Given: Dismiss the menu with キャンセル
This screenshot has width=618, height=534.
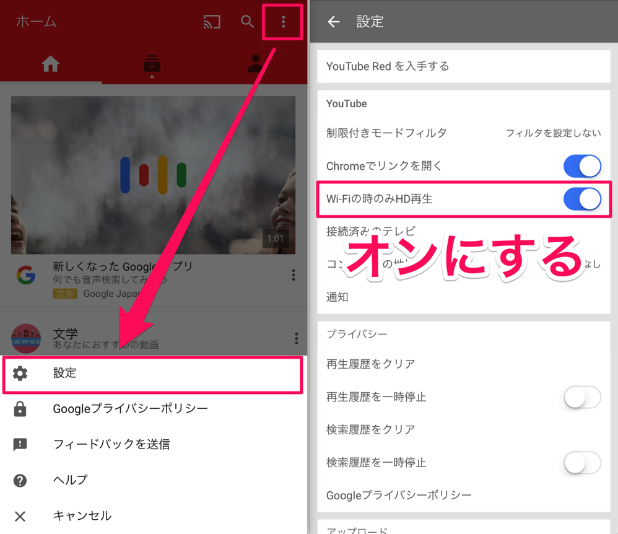Looking at the screenshot, I should [153, 516].
